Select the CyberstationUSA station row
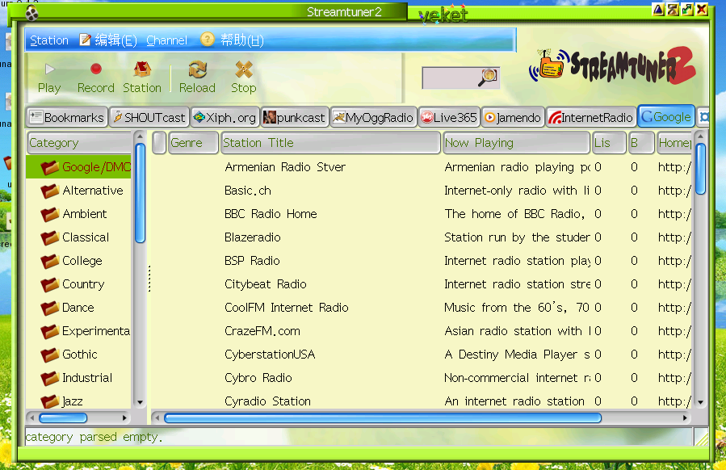 pyautogui.click(x=422, y=355)
